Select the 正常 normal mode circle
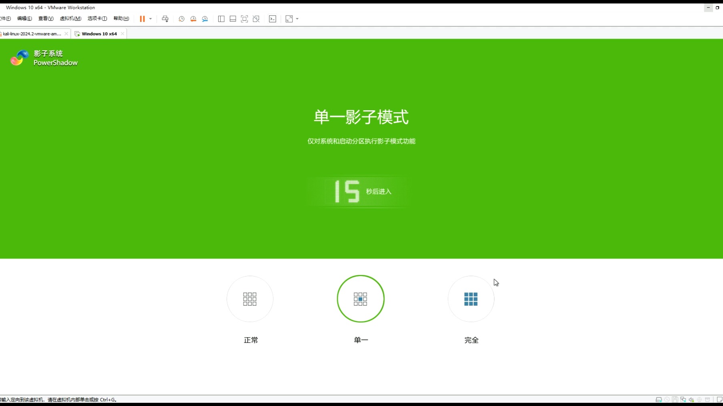The height and width of the screenshot is (406, 723). pyautogui.click(x=250, y=299)
